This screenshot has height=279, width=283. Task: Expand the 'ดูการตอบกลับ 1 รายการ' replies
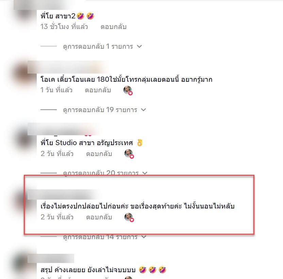coord(102,46)
